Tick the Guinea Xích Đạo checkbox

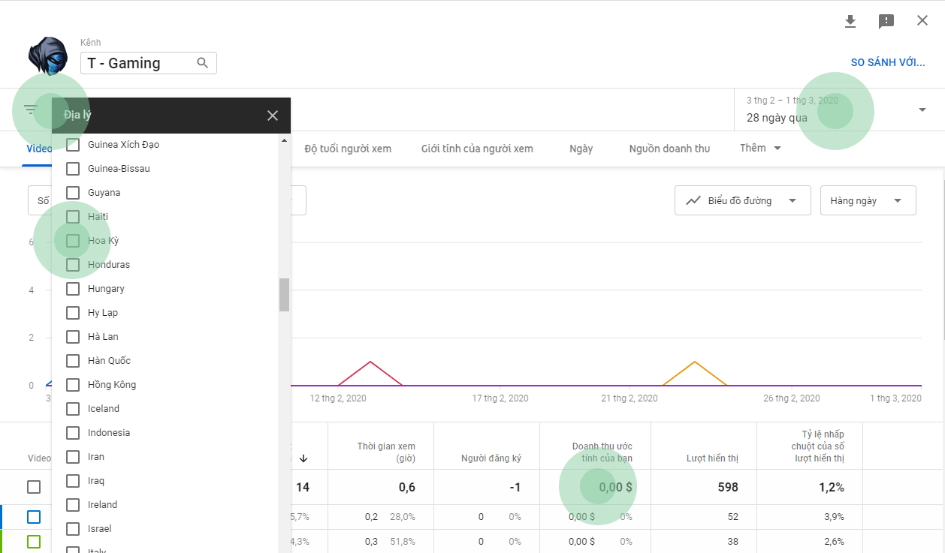point(73,145)
